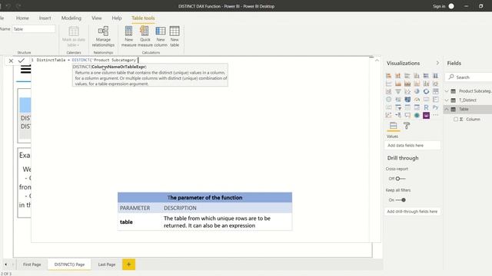Click the Add data fields here well

point(412,146)
